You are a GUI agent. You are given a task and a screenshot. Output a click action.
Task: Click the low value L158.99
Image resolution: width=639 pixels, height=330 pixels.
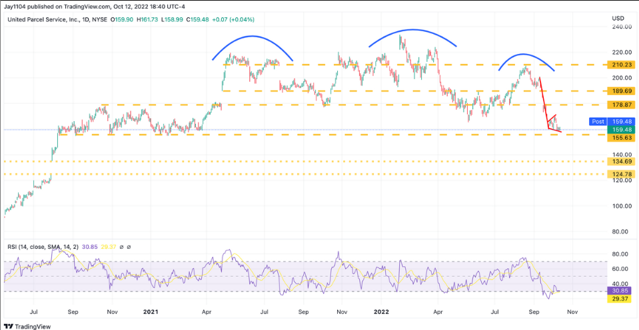tap(171, 19)
